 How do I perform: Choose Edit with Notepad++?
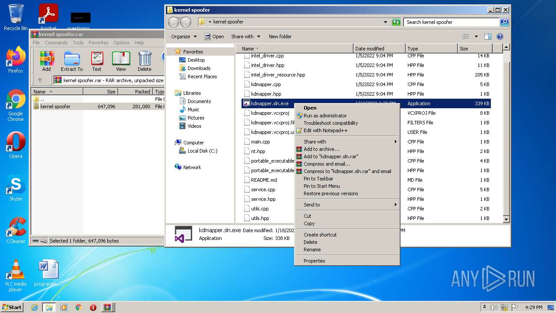point(347,130)
